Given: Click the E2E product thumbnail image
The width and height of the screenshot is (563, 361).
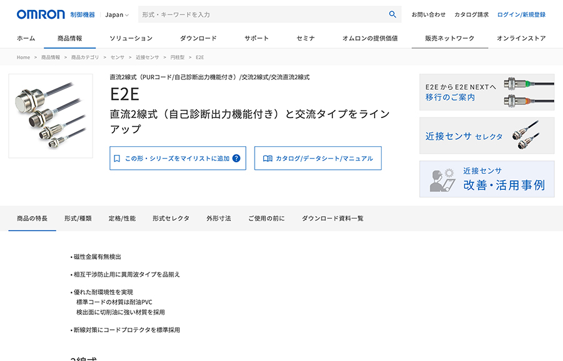Looking at the screenshot, I should [52, 116].
